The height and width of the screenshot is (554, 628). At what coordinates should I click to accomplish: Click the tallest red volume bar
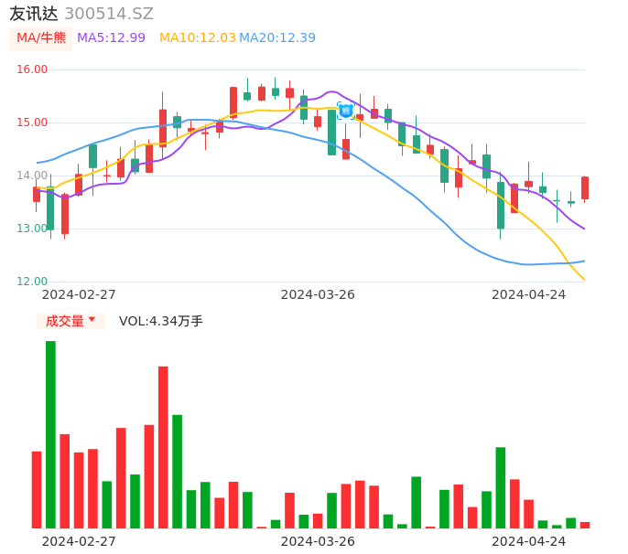coord(163,446)
